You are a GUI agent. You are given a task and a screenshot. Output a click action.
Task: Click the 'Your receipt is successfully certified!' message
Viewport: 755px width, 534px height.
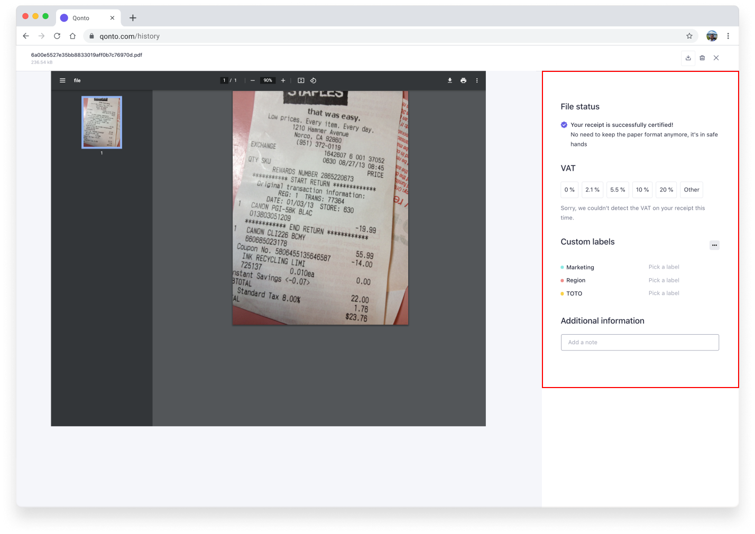(622, 125)
